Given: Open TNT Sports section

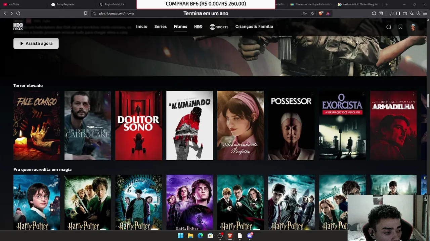Looking at the screenshot, I should tap(219, 27).
